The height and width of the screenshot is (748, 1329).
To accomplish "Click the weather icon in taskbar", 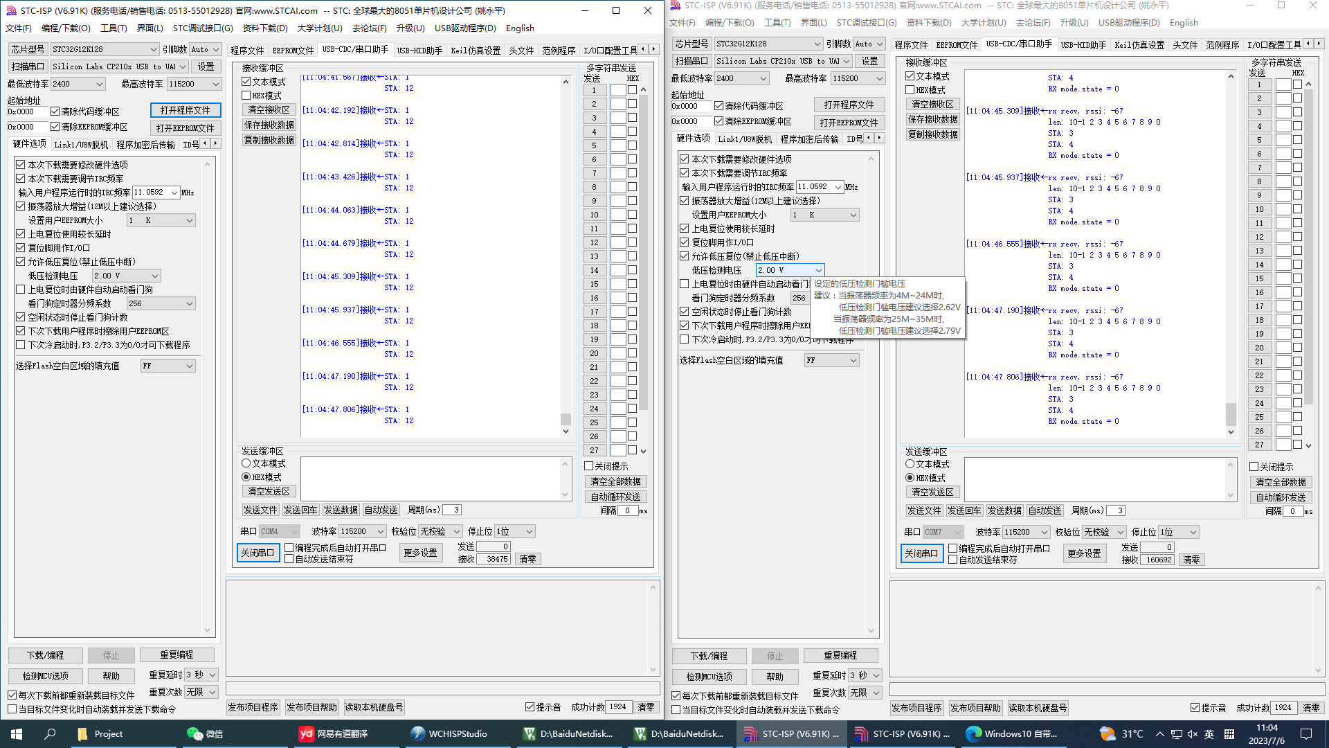I will [x=1107, y=733].
